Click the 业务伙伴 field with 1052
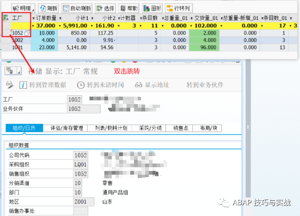The width and height of the screenshot is (300, 216). click(83, 109)
